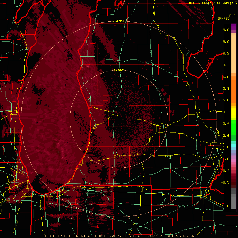Screen dimensions: 238x238
Task: Pick the bright green segment of color bar
Action: [x=234, y=128]
